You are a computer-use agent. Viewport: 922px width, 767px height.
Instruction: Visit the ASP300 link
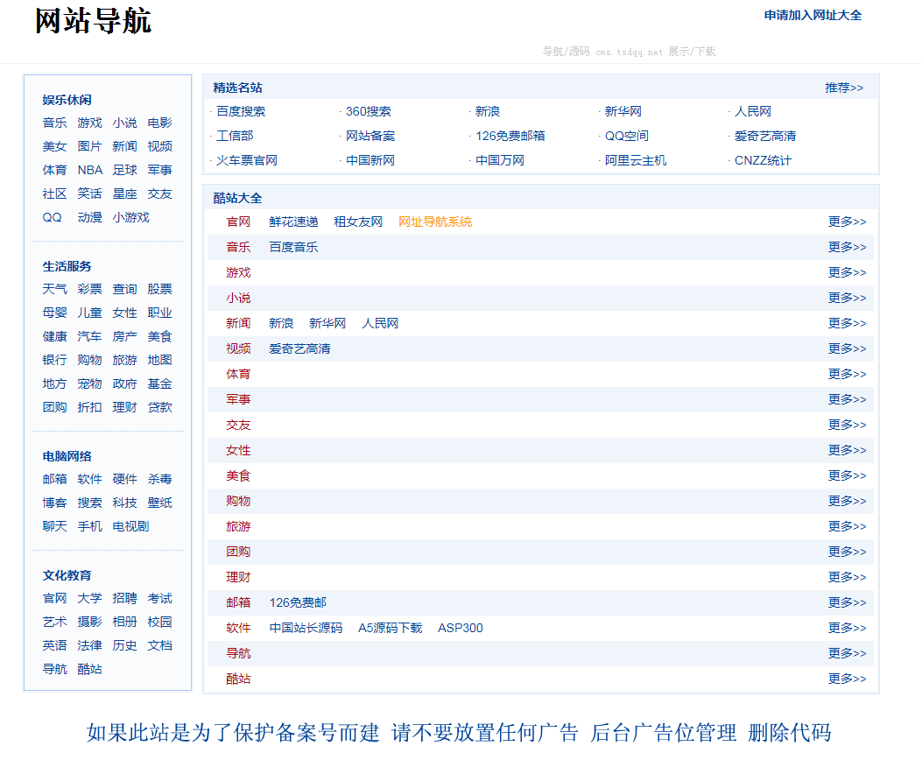[x=461, y=628]
